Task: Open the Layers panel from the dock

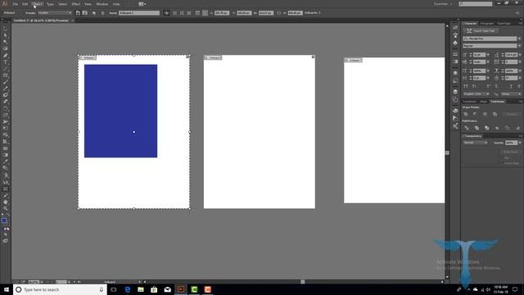Action: coord(455,92)
